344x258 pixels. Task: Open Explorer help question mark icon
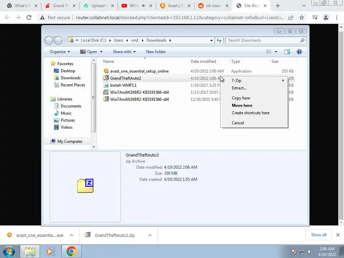[299, 52]
